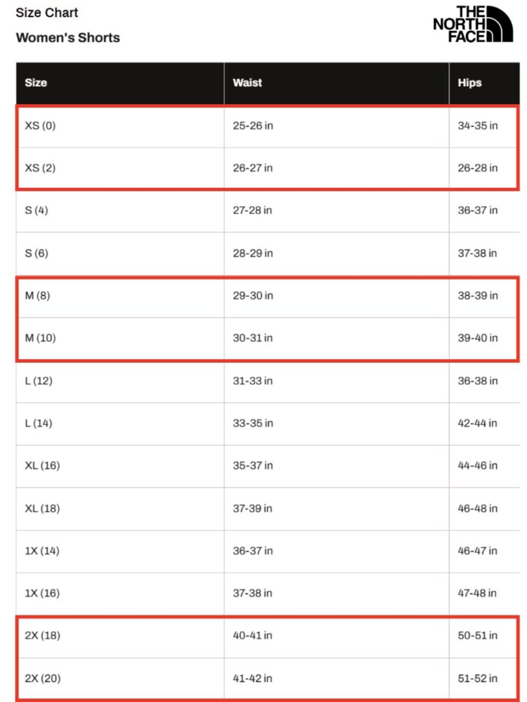Click the XS (2) size label
The image size is (527, 702).
pyautogui.click(x=40, y=168)
